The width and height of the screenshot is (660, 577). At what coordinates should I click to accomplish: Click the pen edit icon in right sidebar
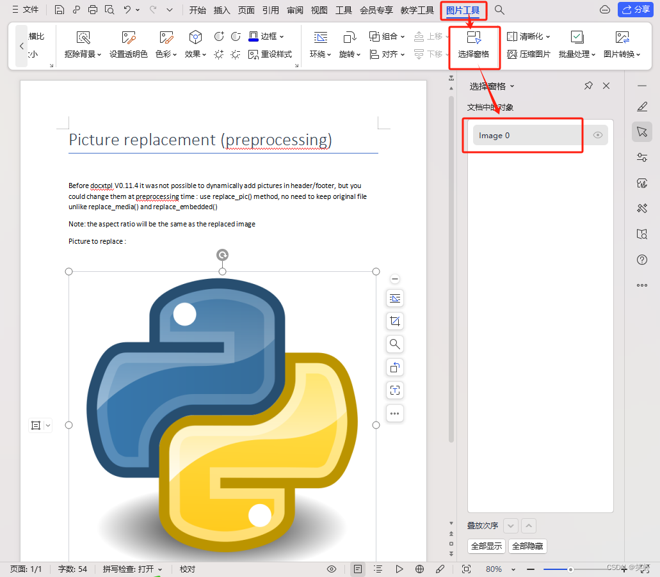click(x=642, y=107)
